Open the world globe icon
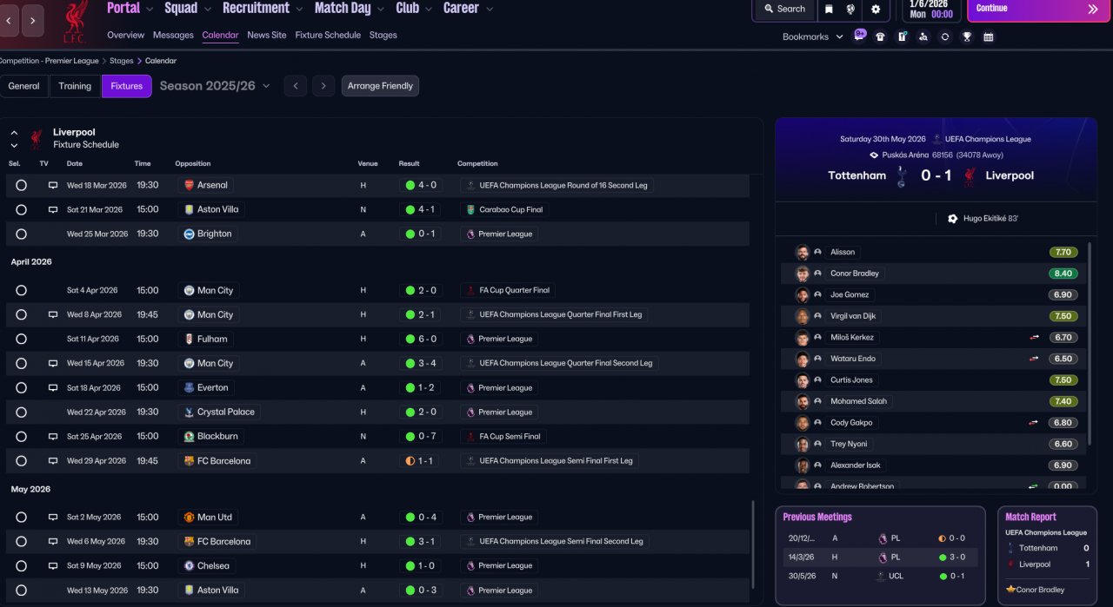 [851, 9]
